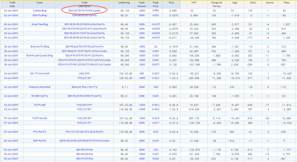Select the Underlying column header
297x162 pixels.
point(124,4)
